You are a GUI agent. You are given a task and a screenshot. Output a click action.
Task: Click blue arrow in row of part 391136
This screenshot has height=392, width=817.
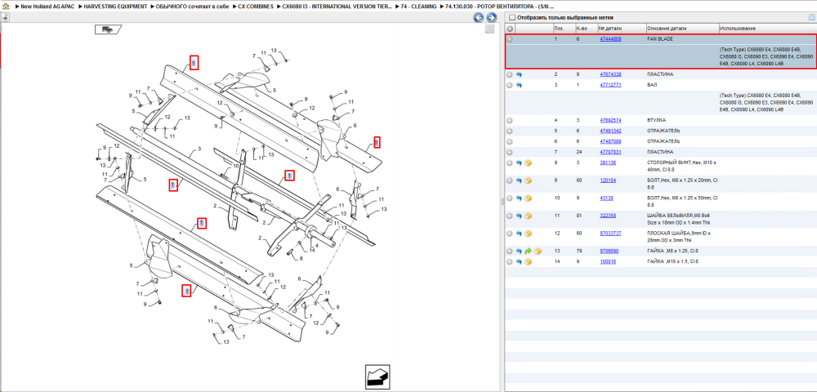pos(519,163)
